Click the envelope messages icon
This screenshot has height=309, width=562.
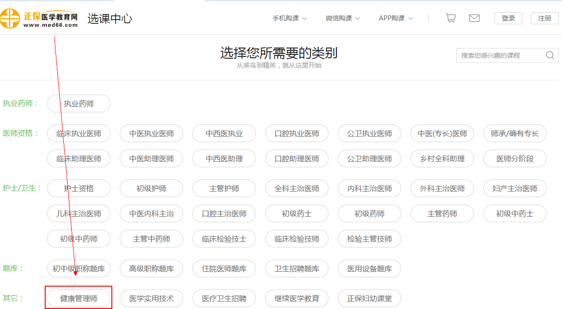(474, 18)
